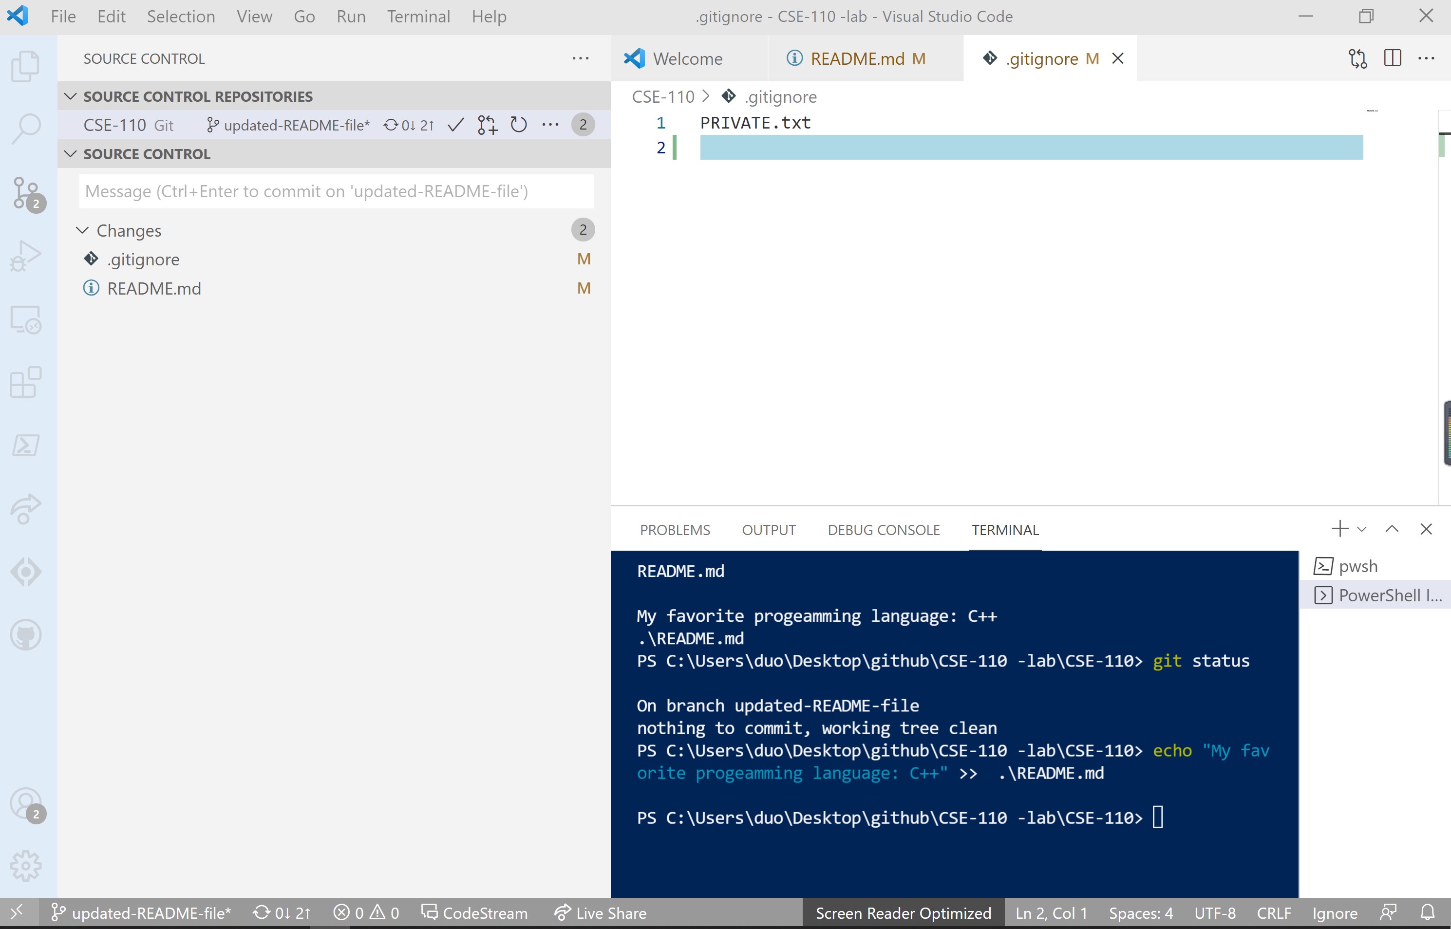1451x929 pixels.
Task: Open errors and warnings from status bar
Action: tap(366, 913)
